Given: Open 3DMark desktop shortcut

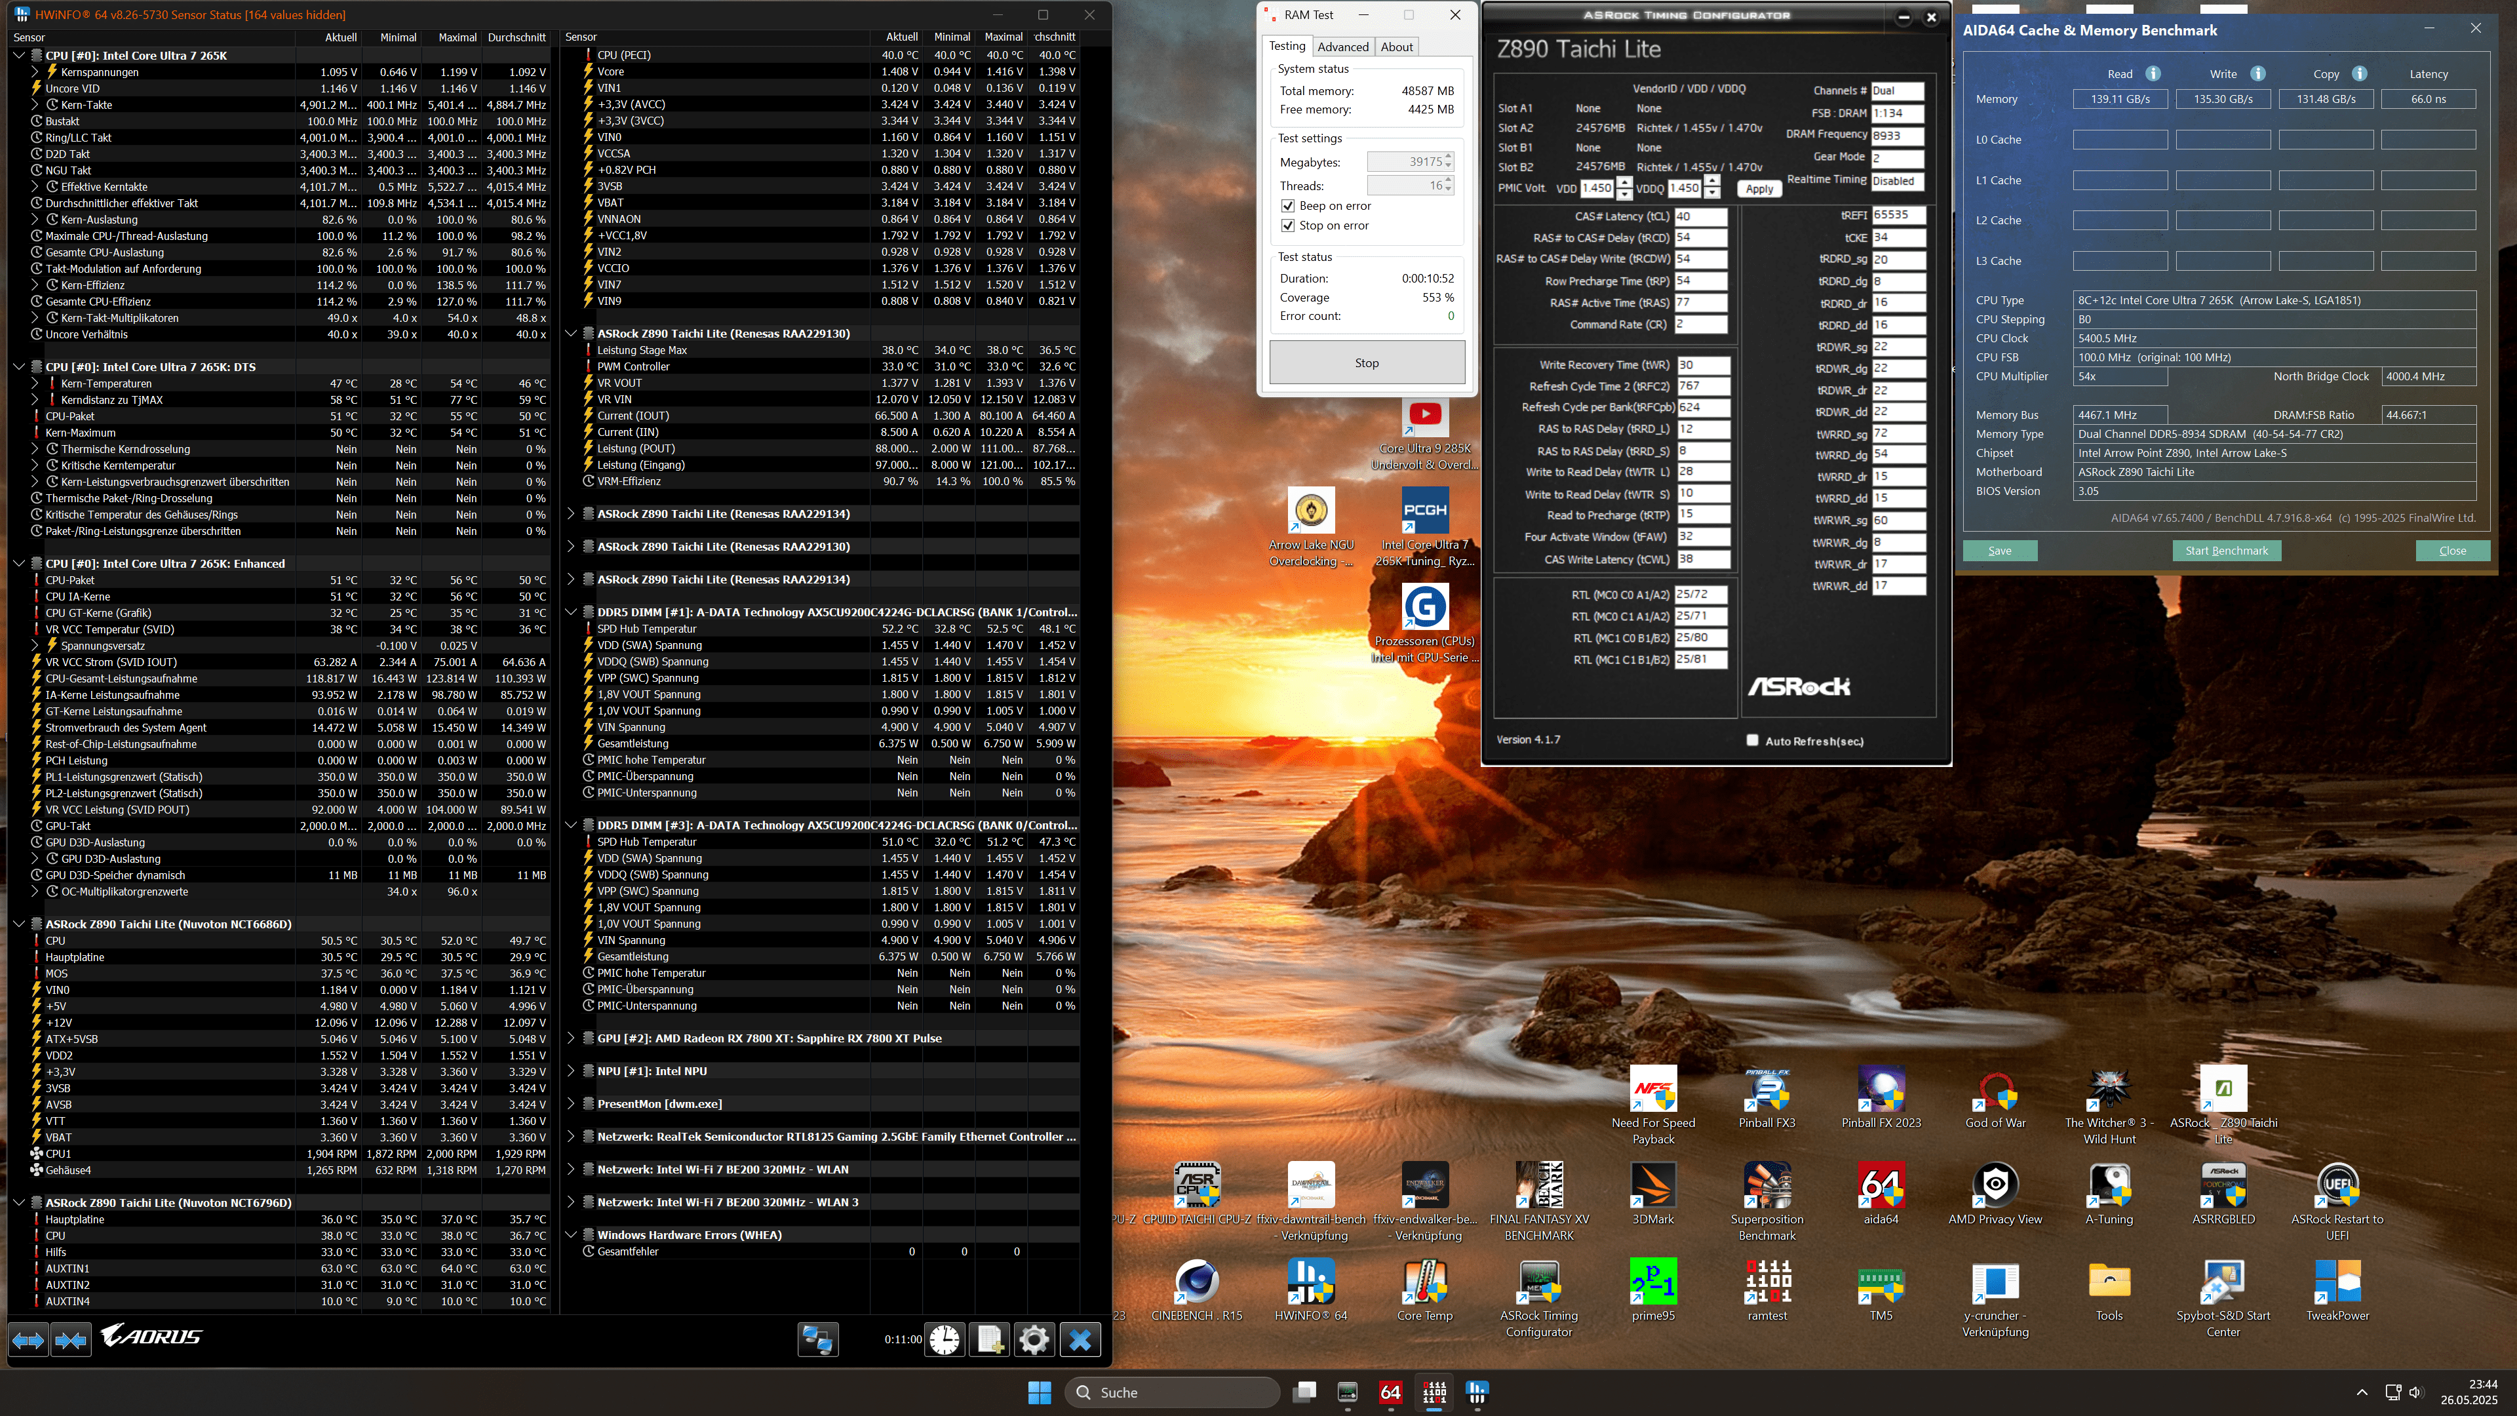Looking at the screenshot, I should [x=1653, y=1185].
